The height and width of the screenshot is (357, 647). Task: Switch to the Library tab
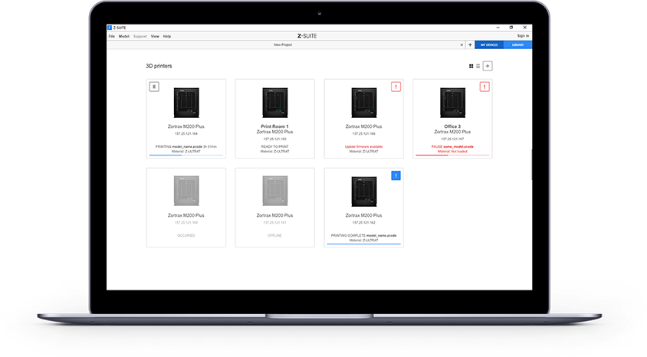tap(518, 45)
